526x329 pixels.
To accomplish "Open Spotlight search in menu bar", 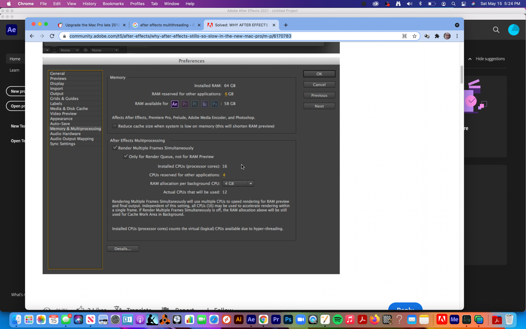I will (453, 4).
